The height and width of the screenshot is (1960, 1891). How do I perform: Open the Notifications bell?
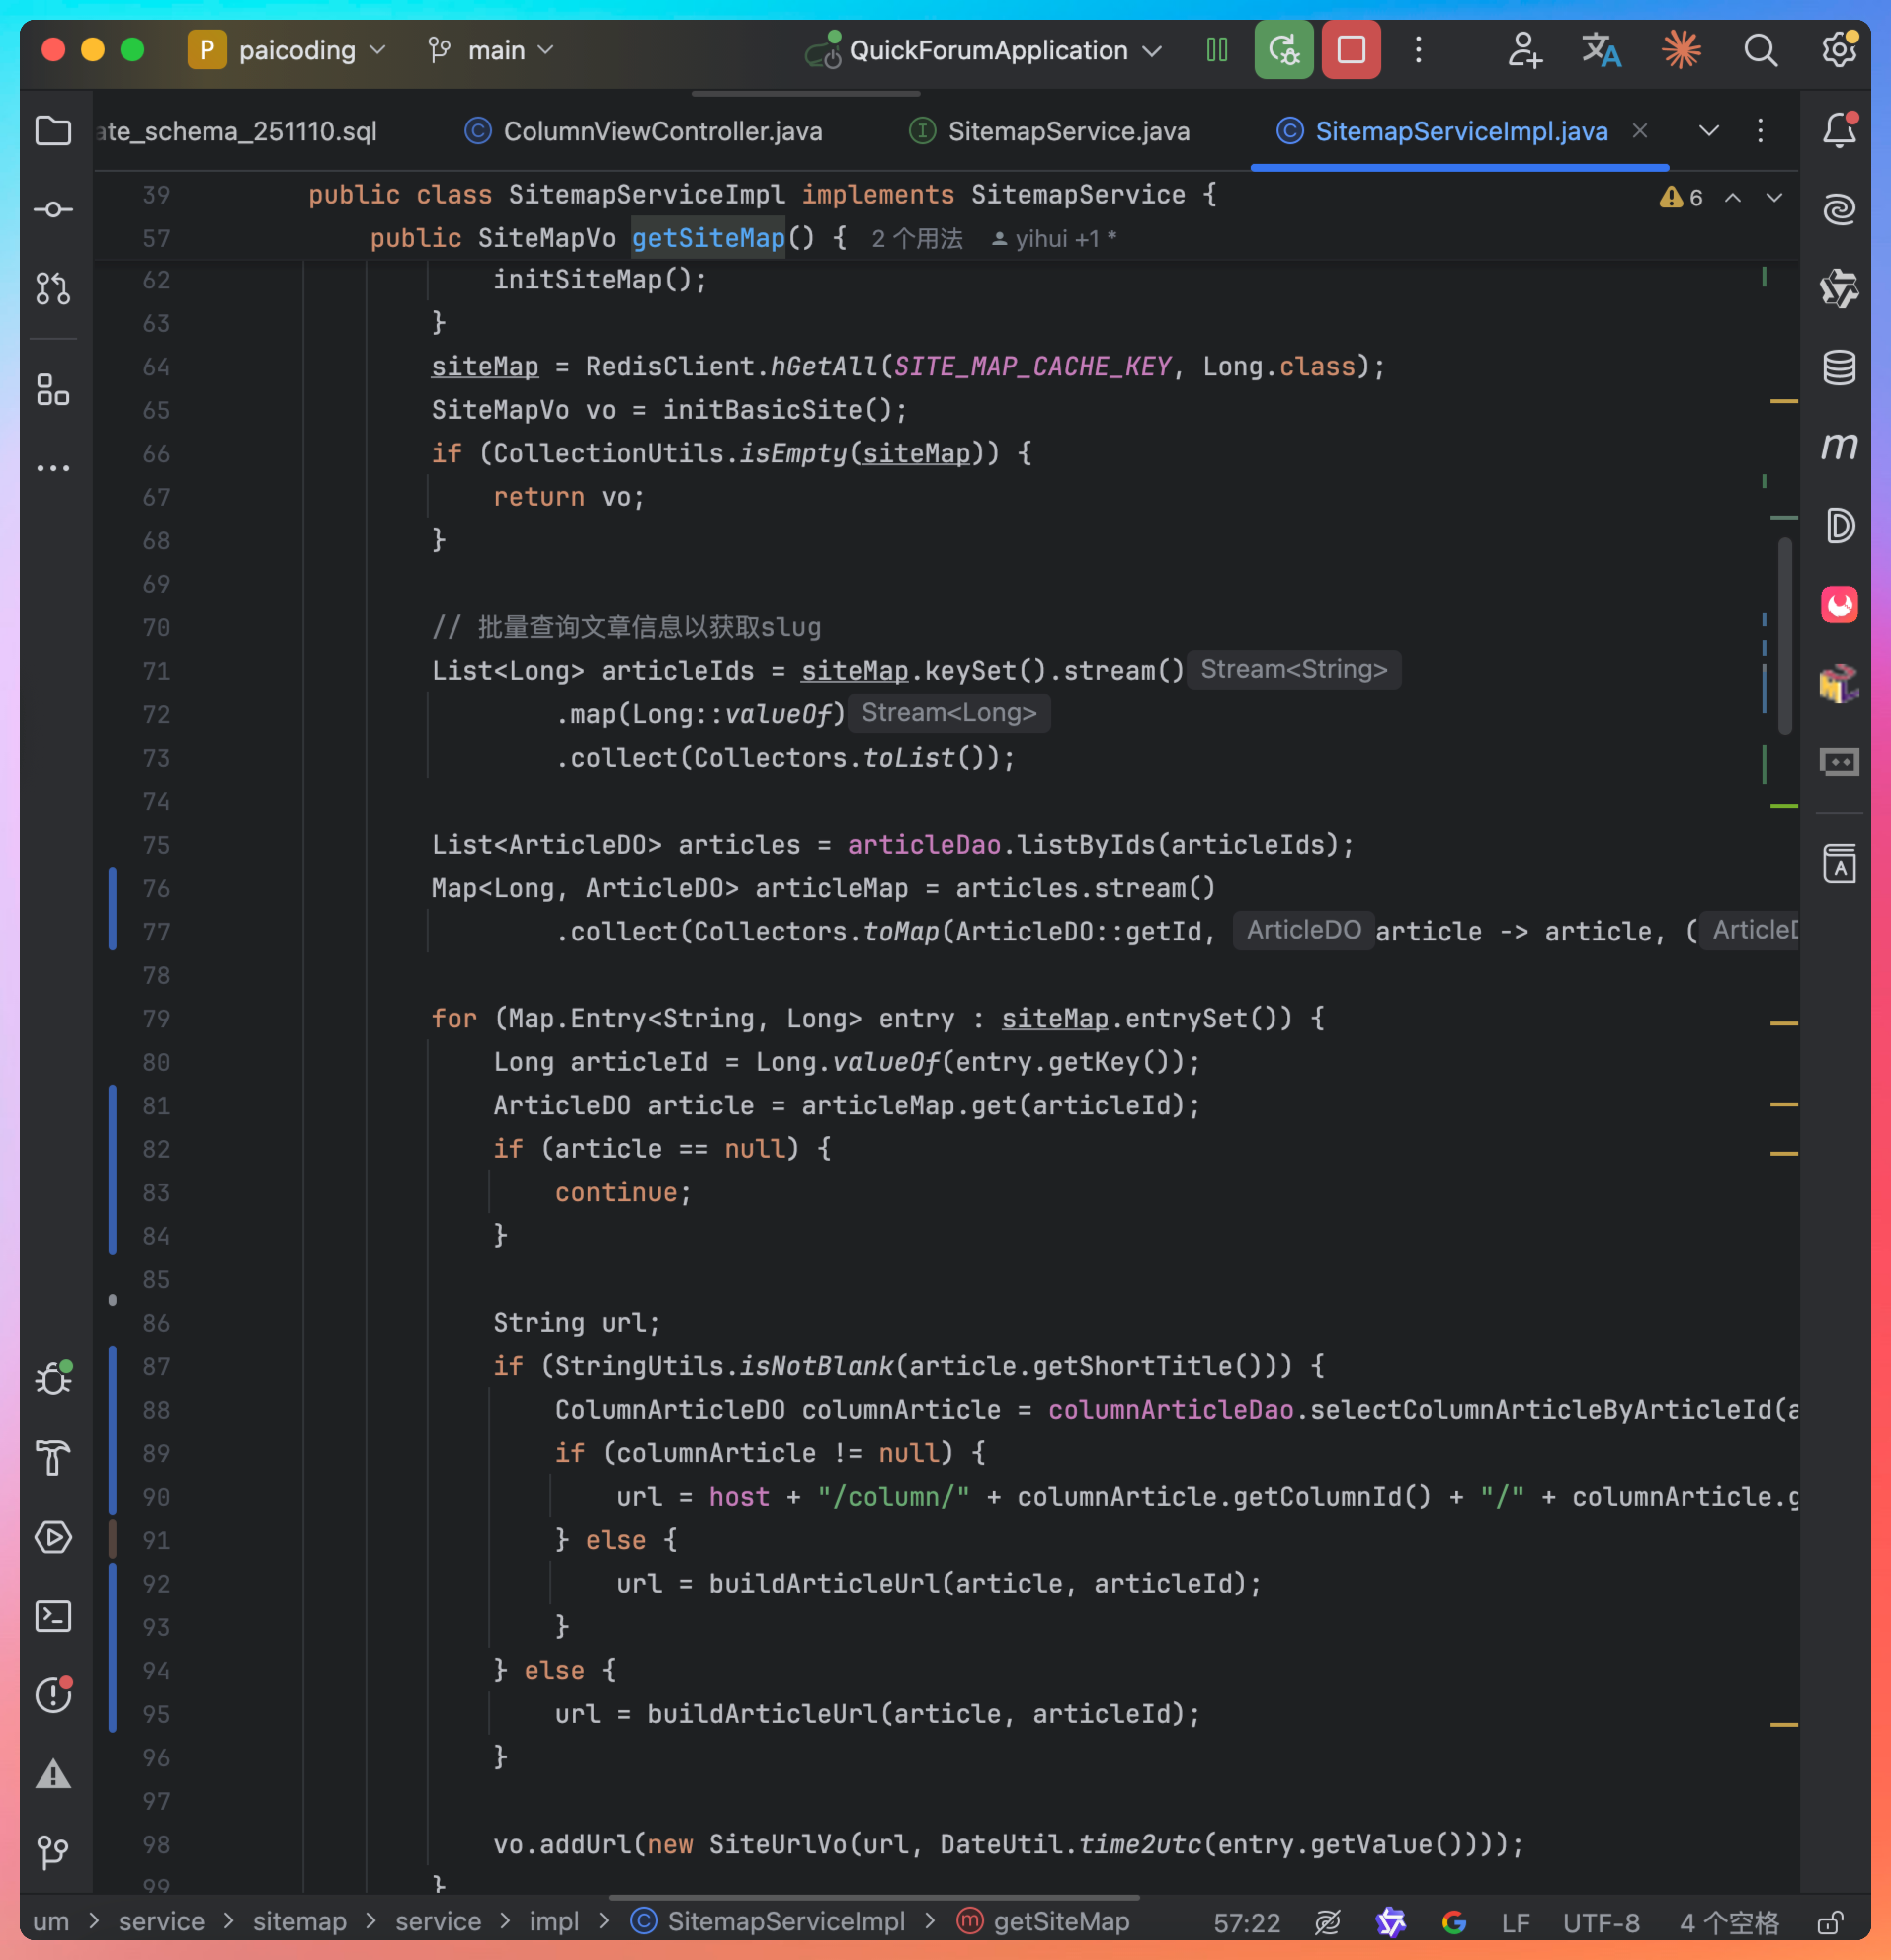(1838, 131)
